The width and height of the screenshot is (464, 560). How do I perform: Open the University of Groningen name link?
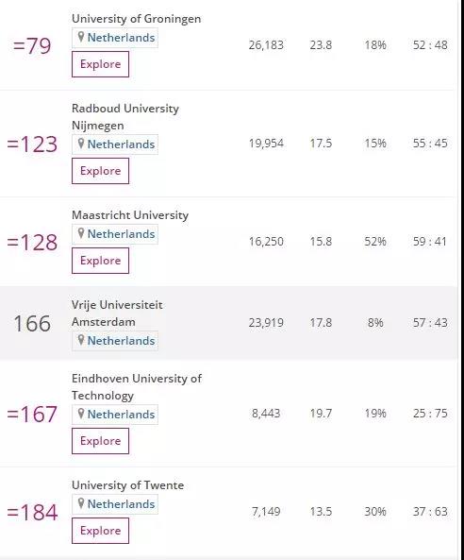[136, 19]
